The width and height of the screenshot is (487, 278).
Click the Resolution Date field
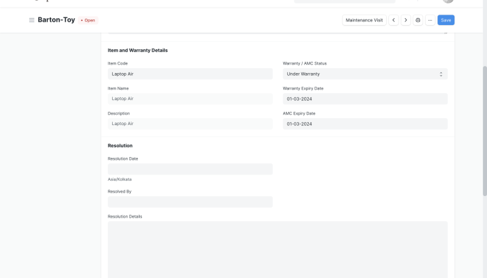[x=190, y=169]
